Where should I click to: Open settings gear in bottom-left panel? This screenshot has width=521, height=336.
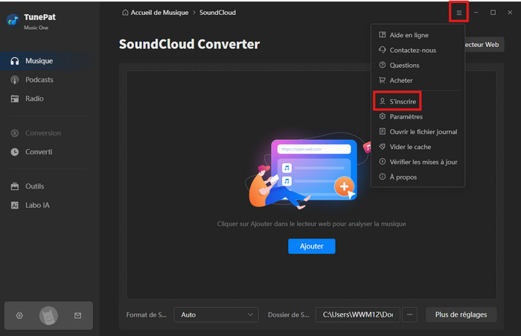[19, 315]
